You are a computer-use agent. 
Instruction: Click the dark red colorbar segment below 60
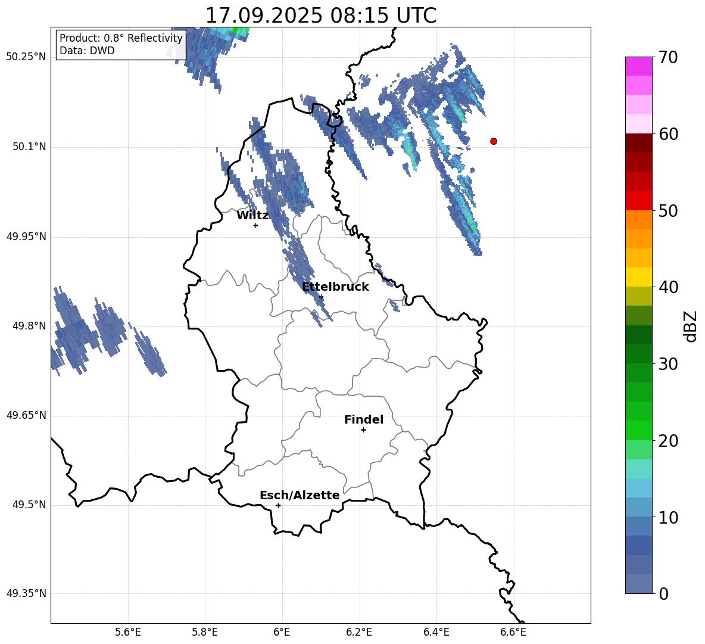click(x=639, y=142)
